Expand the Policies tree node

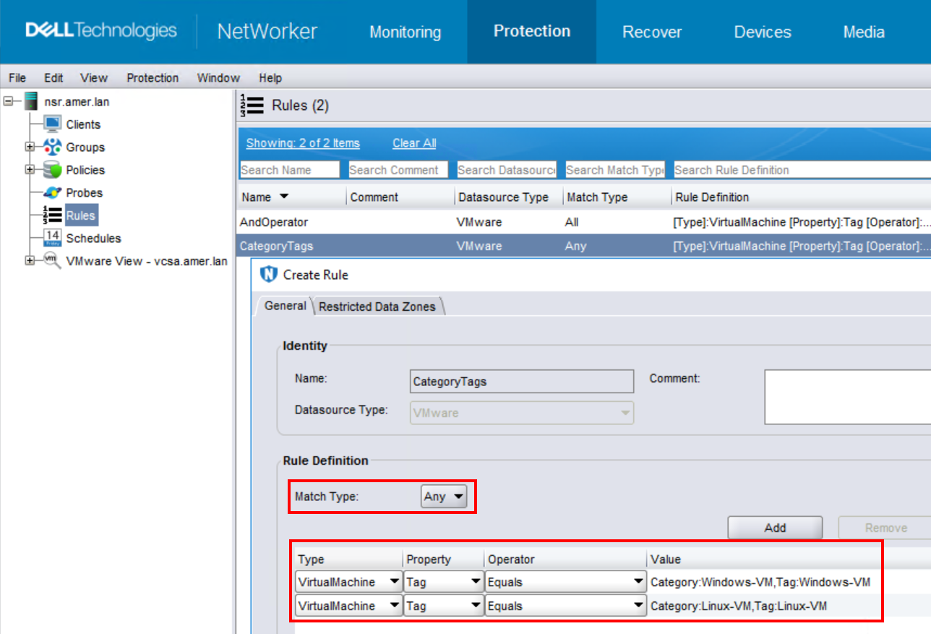click(x=30, y=170)
